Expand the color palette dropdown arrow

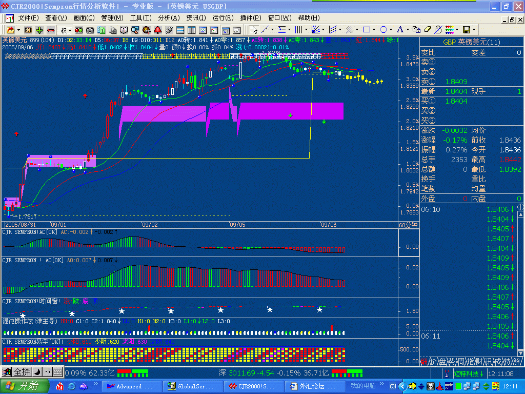pyautogui.click(x=457, y=30)
